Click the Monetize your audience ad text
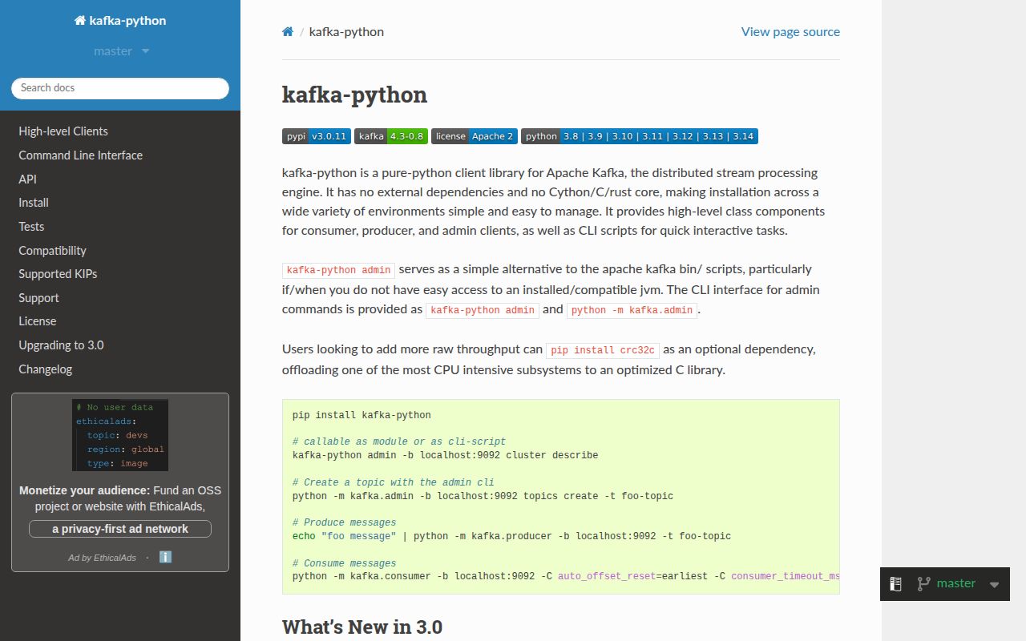The width and height of the screenshot is (1026, 641). (x=120, y=498)
